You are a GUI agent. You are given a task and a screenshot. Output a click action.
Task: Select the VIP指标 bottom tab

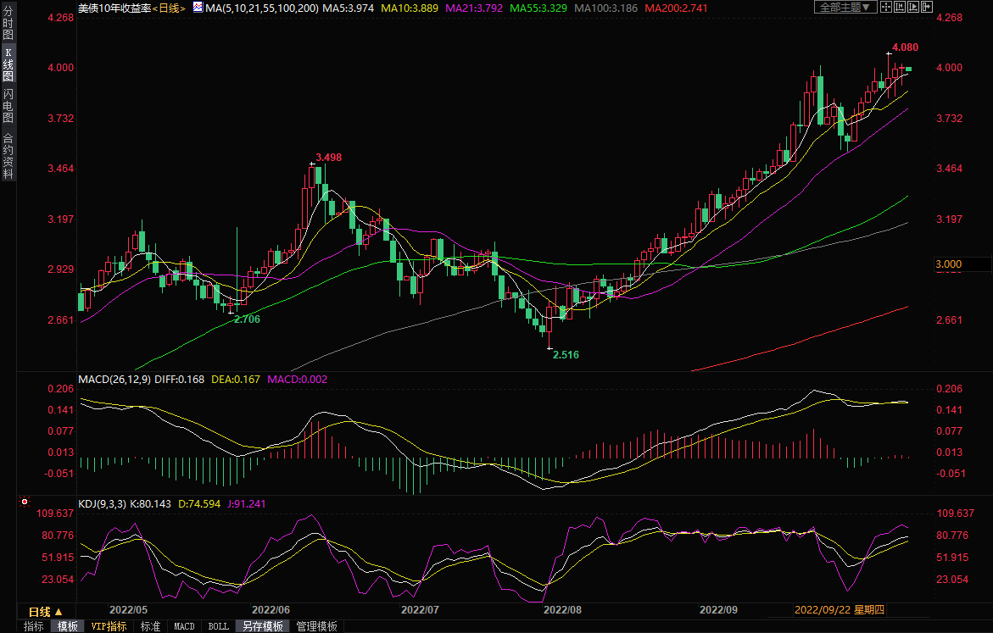point(109,626)
